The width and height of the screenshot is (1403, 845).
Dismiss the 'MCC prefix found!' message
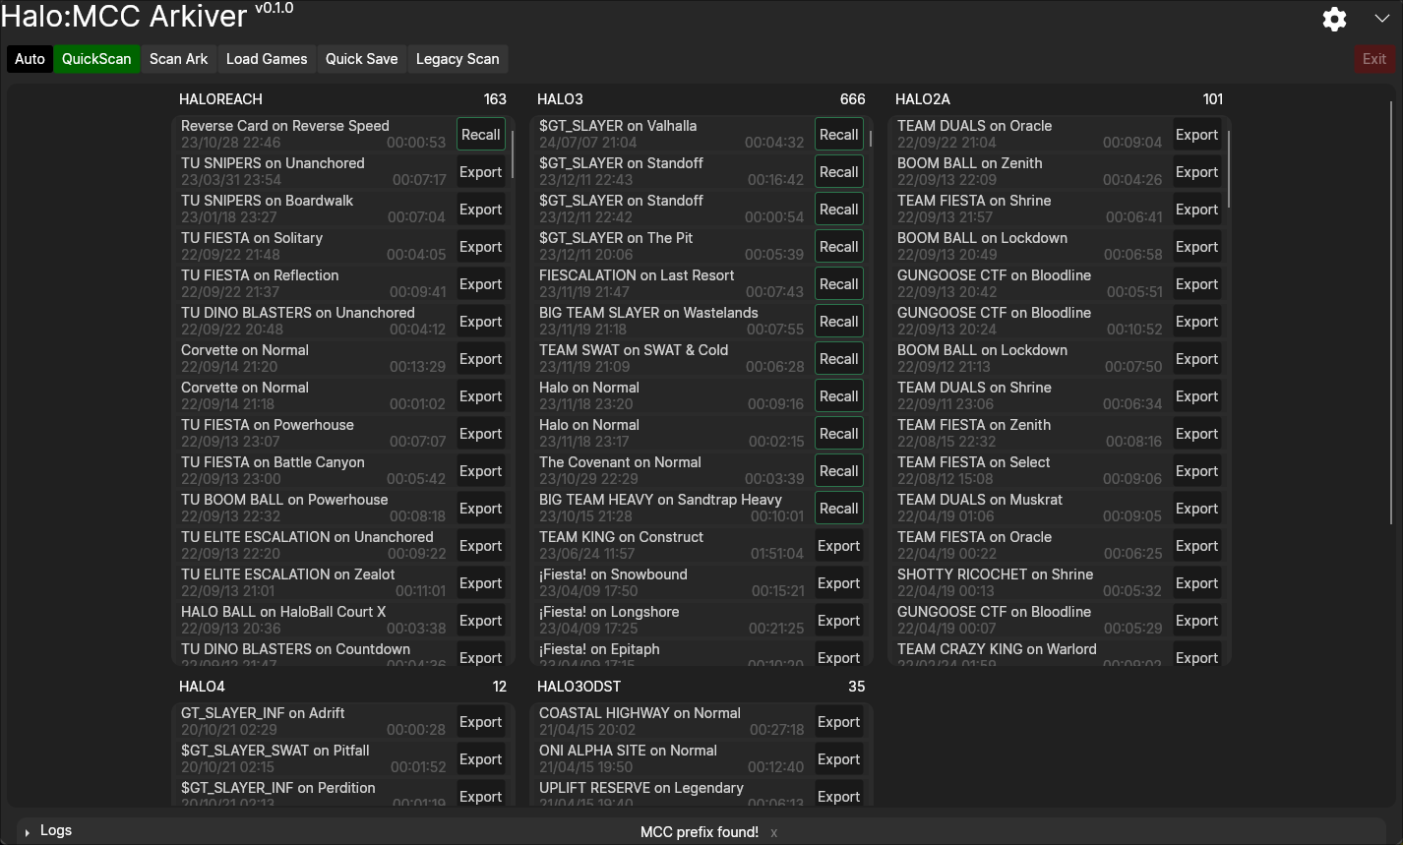pyautogui.click(x=774, y=833)
